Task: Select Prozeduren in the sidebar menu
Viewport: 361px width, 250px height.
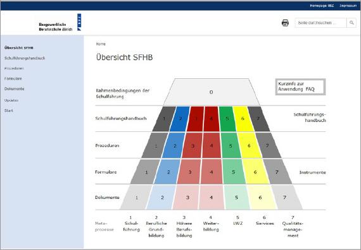Action: 14,68
